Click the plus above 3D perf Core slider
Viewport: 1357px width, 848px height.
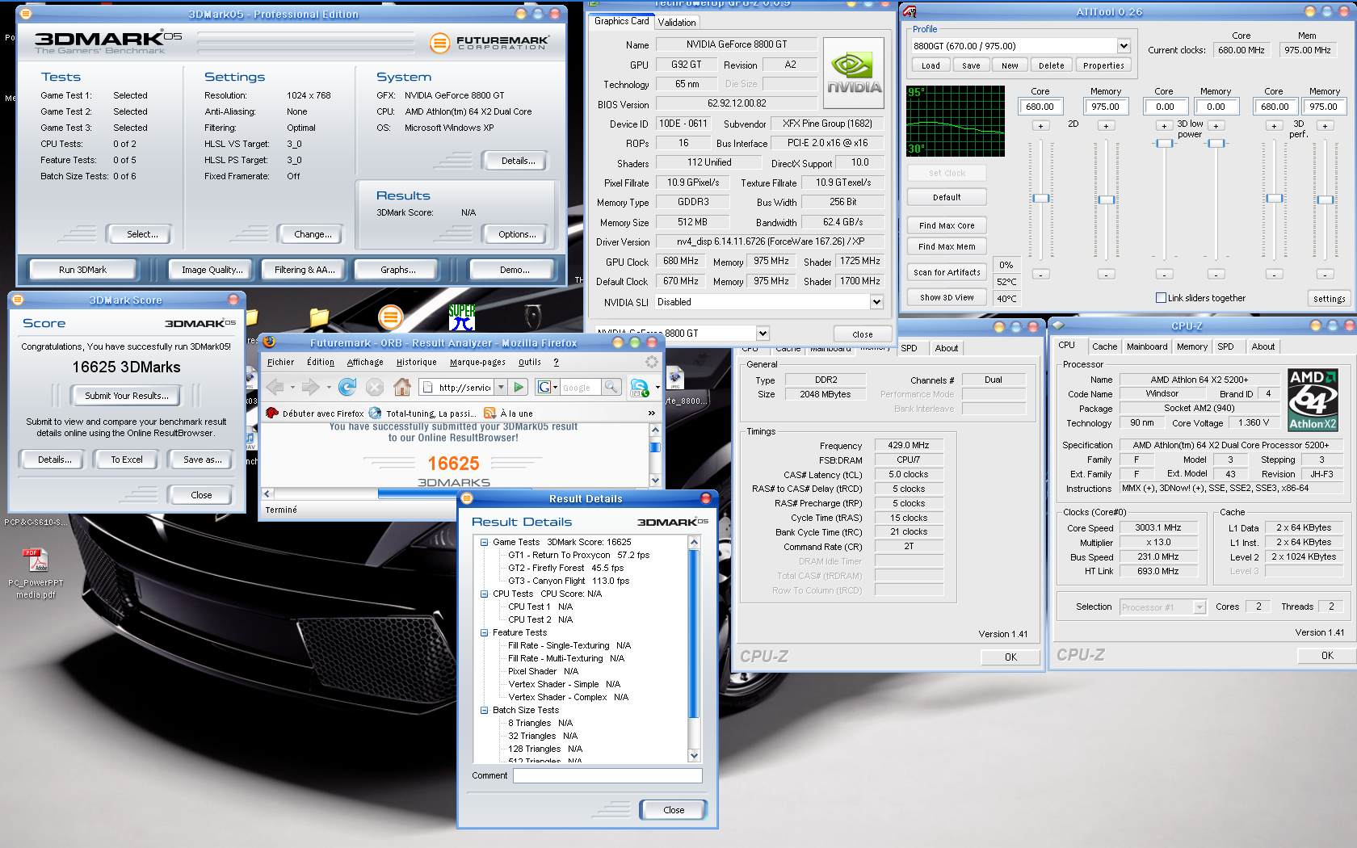pyautogui.click(x=1274, y=126)
